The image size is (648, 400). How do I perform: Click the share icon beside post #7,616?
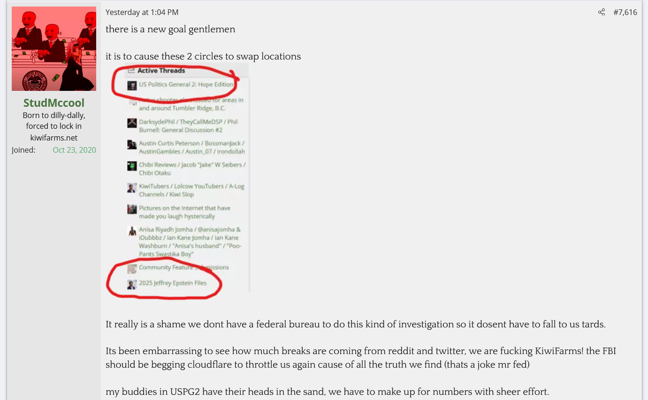[602, 12]
